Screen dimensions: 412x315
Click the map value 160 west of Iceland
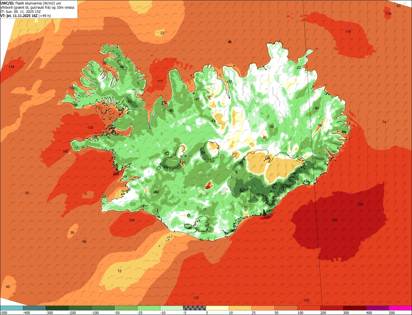[65, 151]
